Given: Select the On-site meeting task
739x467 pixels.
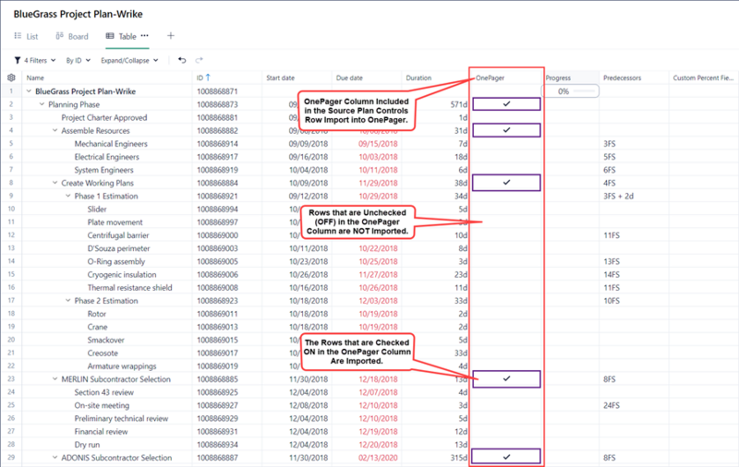Looking at the screenshot, I should click(102, 405).
